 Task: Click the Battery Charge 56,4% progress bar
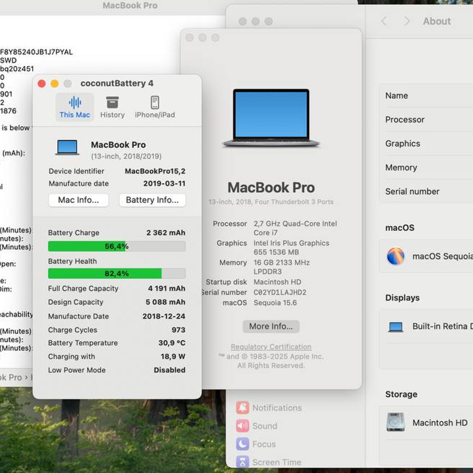[117, 246]
